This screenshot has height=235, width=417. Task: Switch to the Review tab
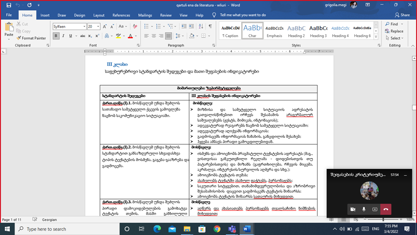click(165, 15)
